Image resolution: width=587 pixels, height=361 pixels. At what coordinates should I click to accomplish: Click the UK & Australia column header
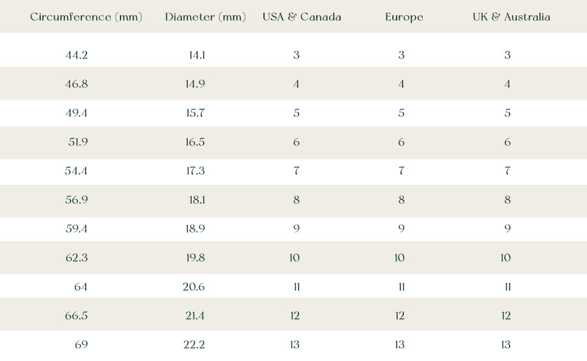[511, 17]
